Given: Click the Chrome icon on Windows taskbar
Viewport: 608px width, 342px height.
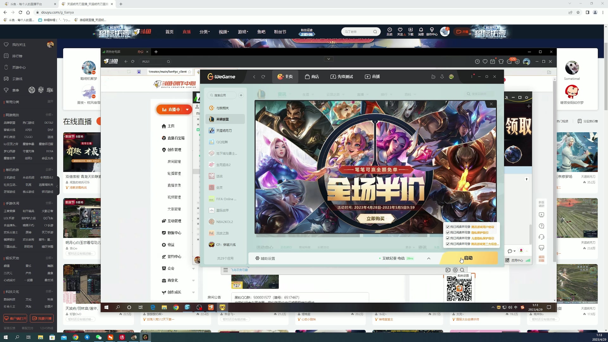Looking at the screenshot, I should (x=75, y=338).
